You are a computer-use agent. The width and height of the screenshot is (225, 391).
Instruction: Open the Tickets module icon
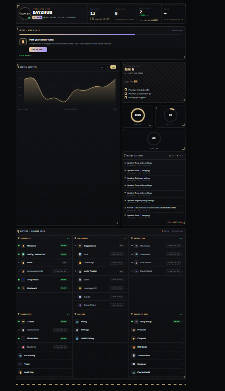click(x=23, y=322)
